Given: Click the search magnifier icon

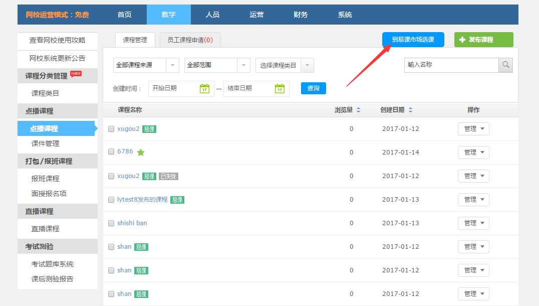Looking at the screenshot, I should point(505,65).
